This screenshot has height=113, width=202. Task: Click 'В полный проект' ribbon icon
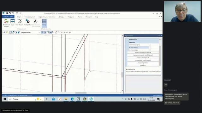[6, 23]
